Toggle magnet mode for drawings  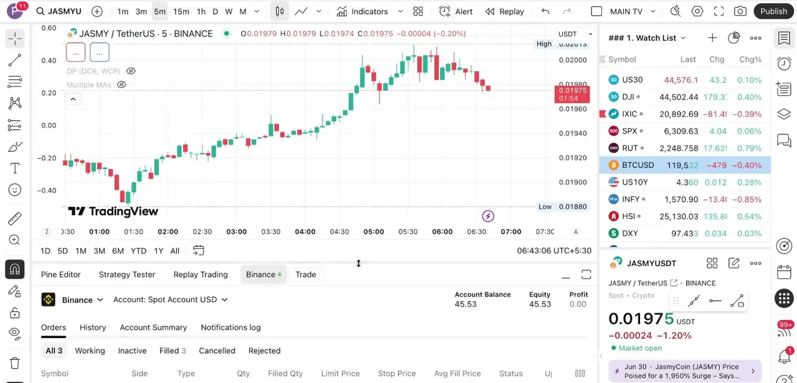[15, 269]
